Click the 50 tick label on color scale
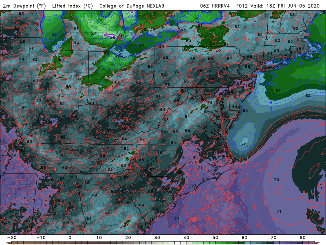The width and height of the screenshot is (326, 245). [216, 238]
